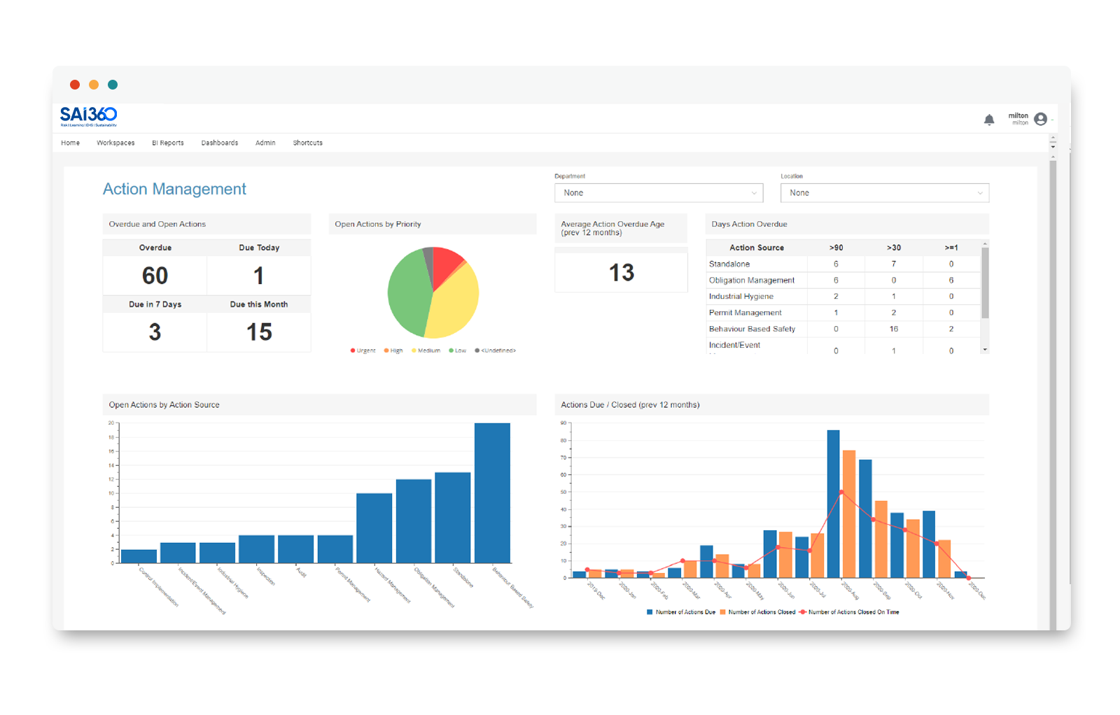This screenshot has height=715, width=1120.
Task: Click the green color swatch for Low priority
Action: pyautogui.click(x=450, y=350)
